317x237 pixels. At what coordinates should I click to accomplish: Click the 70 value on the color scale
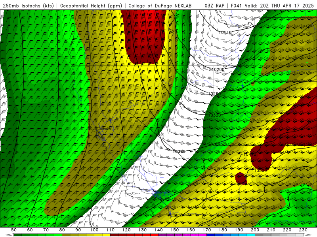tap(46, 230)
